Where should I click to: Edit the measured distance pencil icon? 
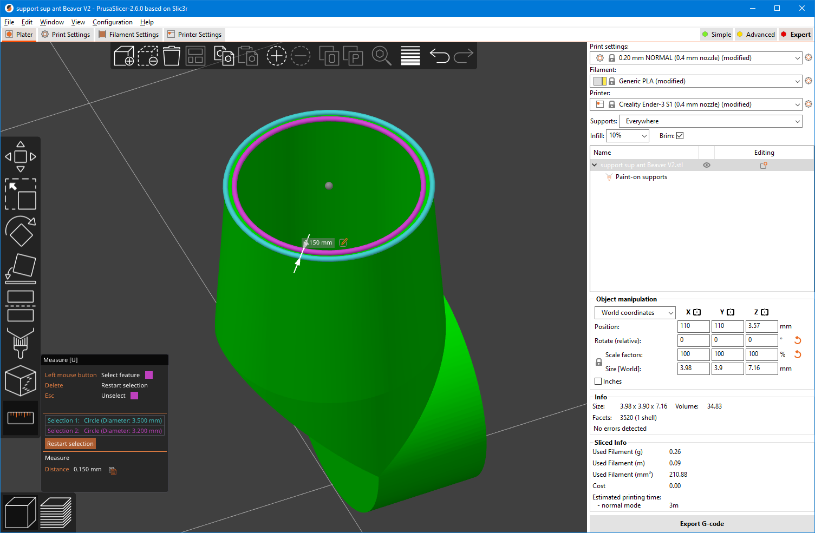pyautogui.click(x=343, y=242)
